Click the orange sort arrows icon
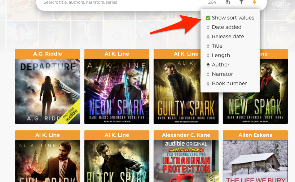 tap(254, 2)
